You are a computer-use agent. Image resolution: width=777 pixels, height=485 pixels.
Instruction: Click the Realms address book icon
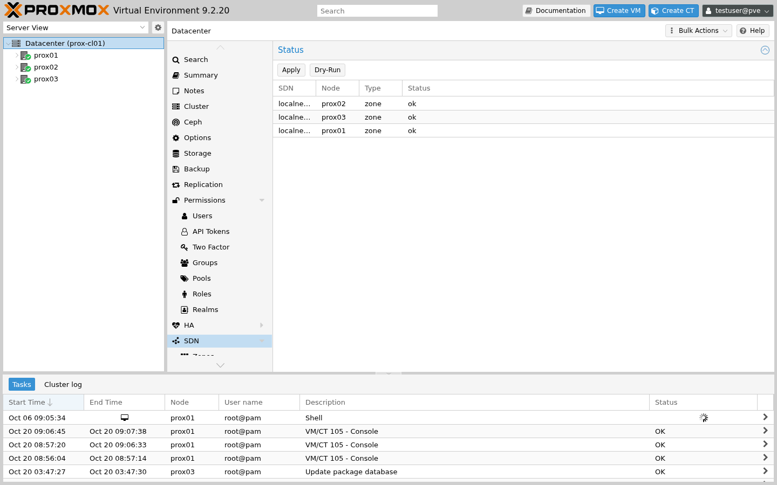pyautogui.click(x=185, y=310)
